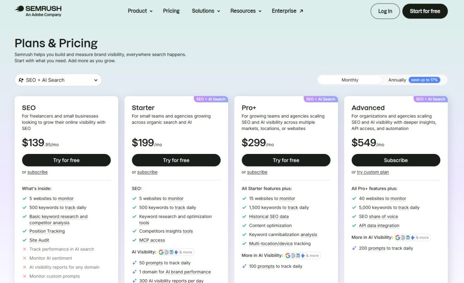Click 1 domain for AI brand performance
464x283 pixels.
(x=175, y=272)
